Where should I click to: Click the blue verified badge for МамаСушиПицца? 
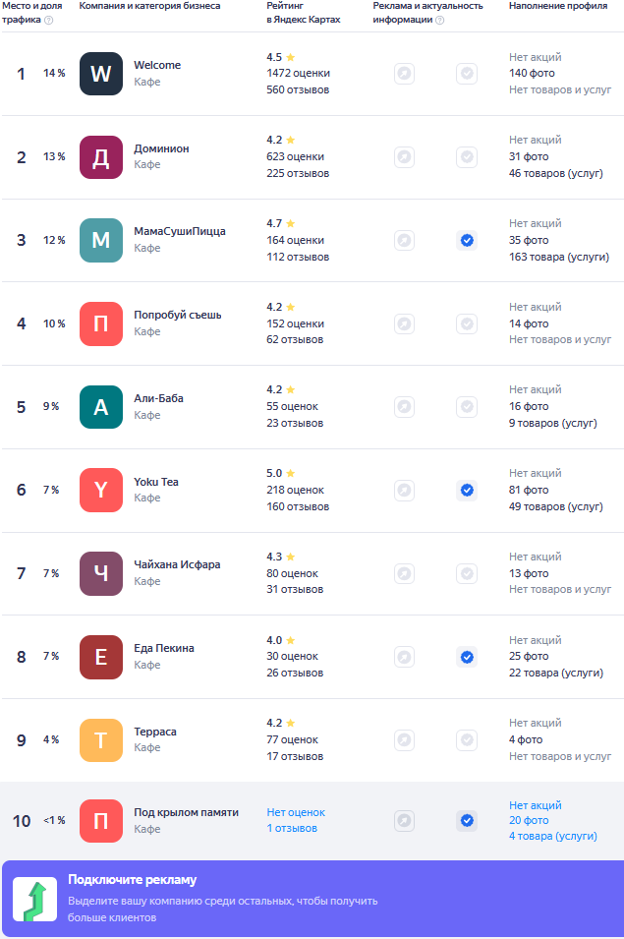click(x=467, y=240)
